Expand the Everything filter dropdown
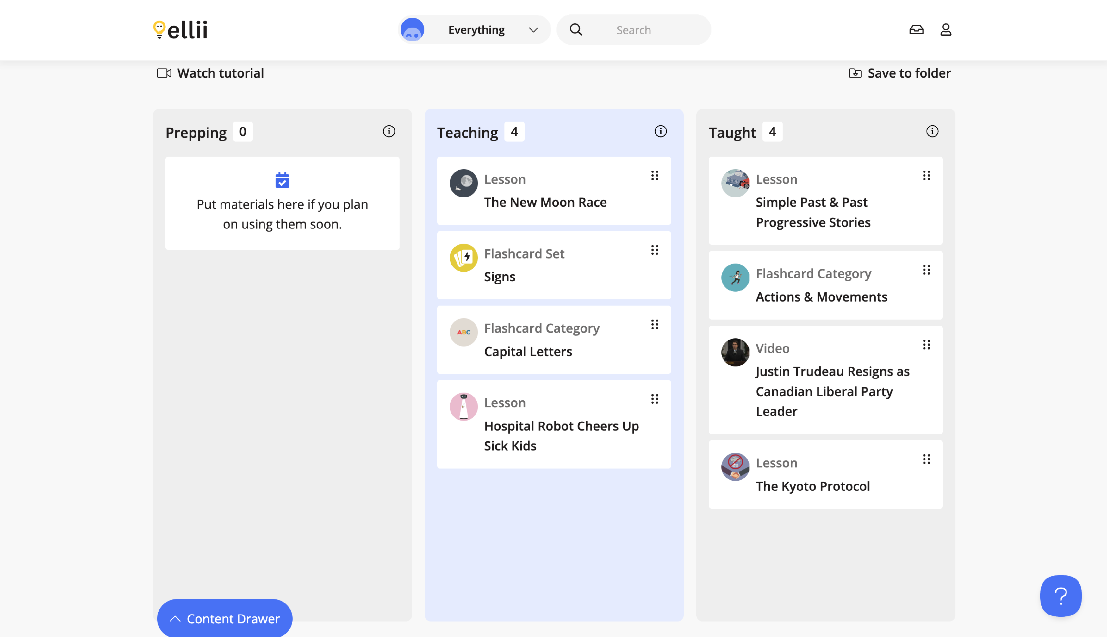 coord(476,30)
